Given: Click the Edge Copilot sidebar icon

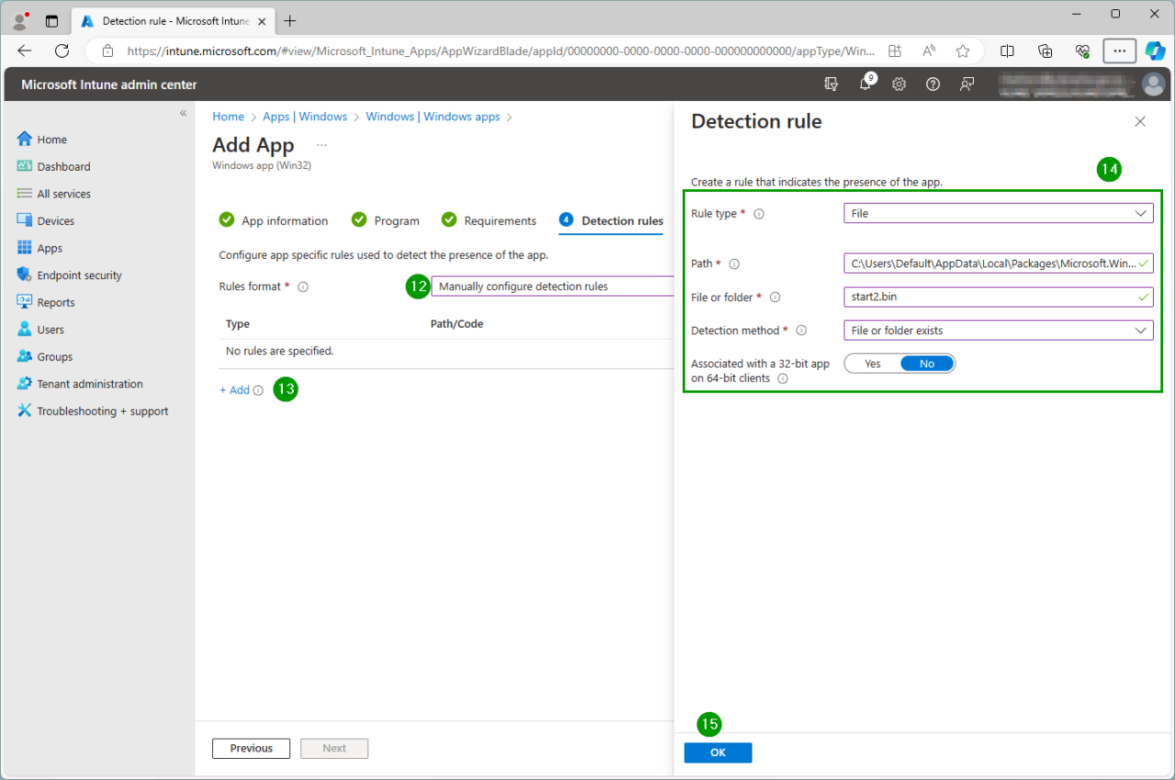Looking at the screenshot, I should (1154, 51).
